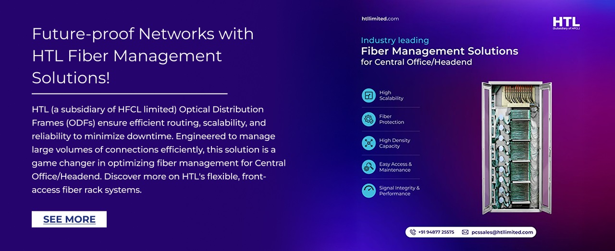Click the Fiber Management Solutions title
The height and width of the screenshot is (251, 615).
[x=440, y=51]
